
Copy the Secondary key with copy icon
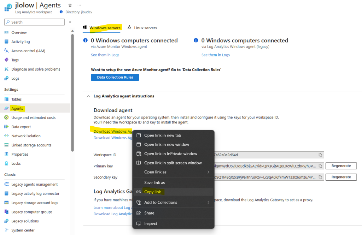[x=320, y=177]
